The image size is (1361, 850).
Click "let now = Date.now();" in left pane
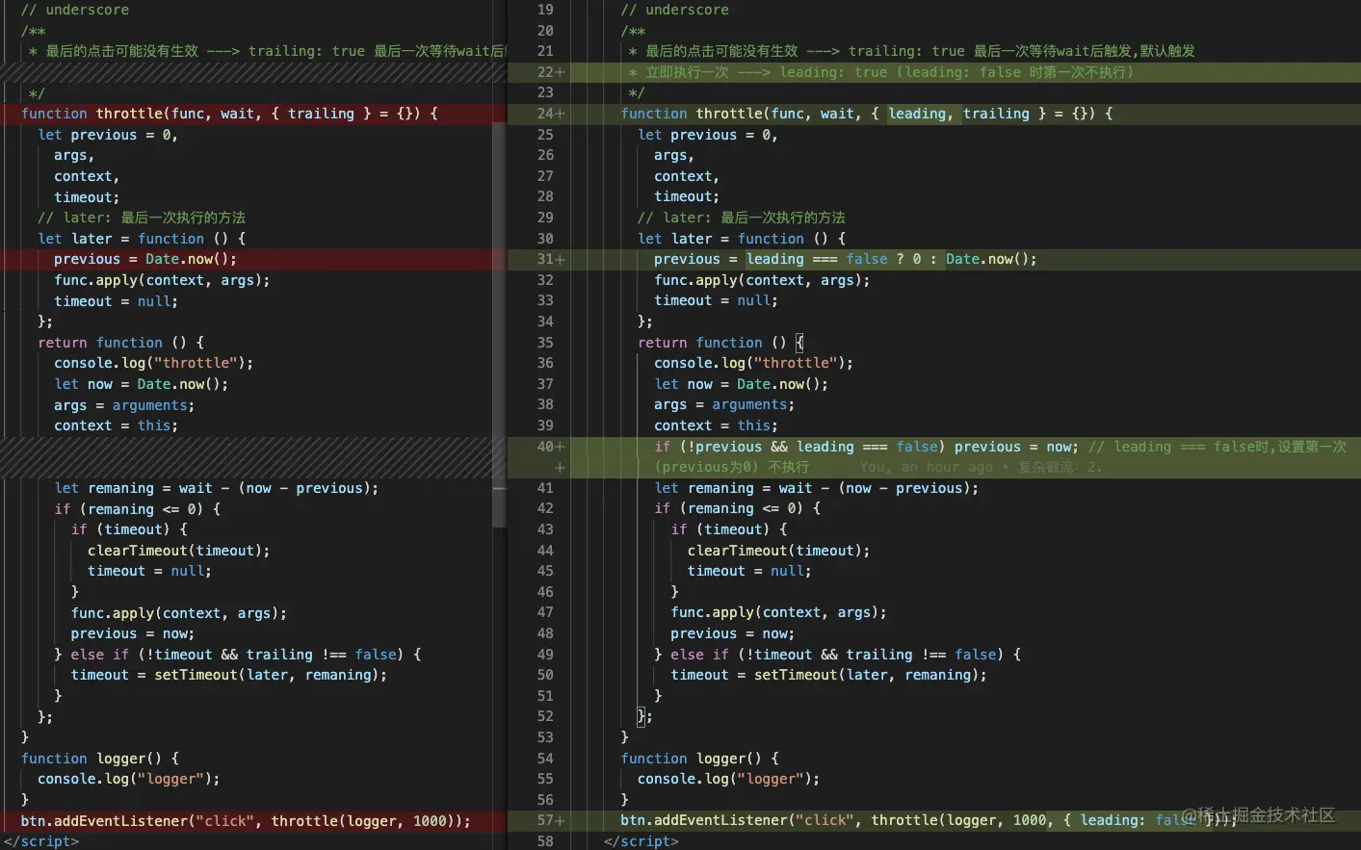click(x=142, y=384)
